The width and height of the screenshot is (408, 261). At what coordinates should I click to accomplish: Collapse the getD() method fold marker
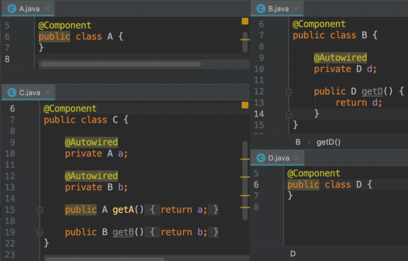point(289,92)
